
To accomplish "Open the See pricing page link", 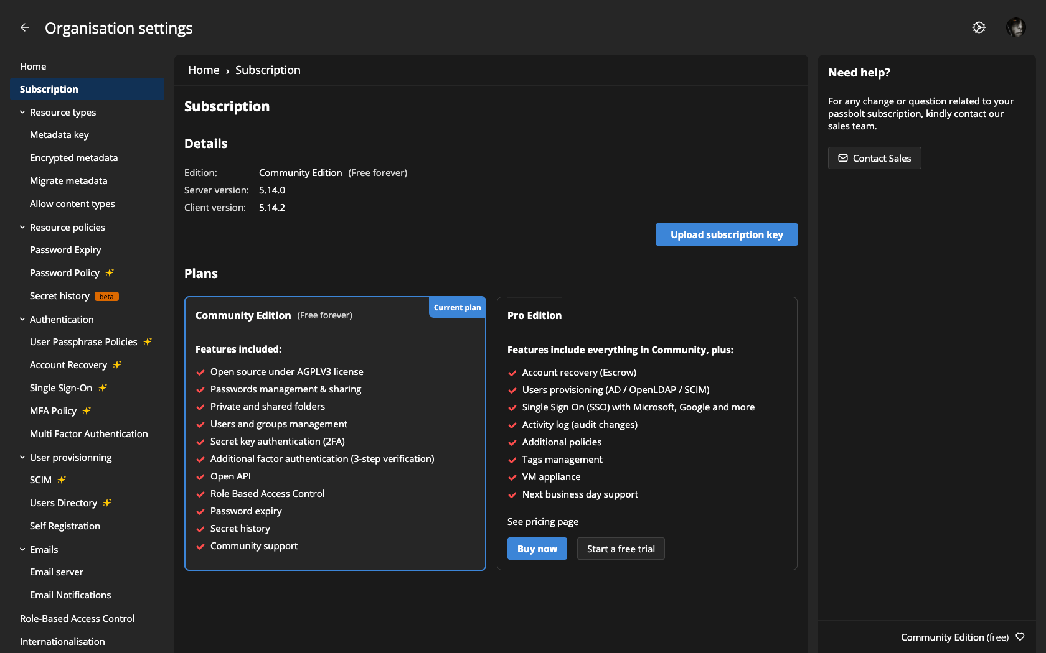I will point(543,521).
